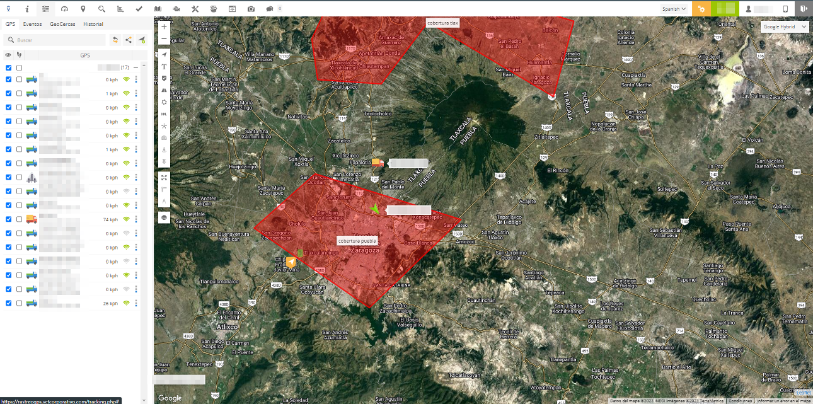Click Informar un error en el mapa link
This screenshot has width=813, height=404.
[x=783, y=400]
